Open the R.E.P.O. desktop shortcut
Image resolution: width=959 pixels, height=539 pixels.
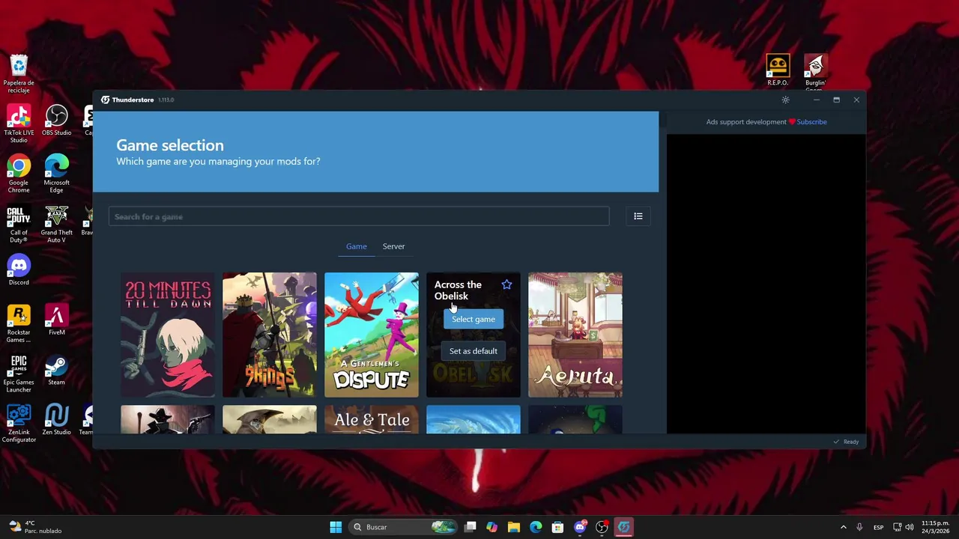point(778,70)
